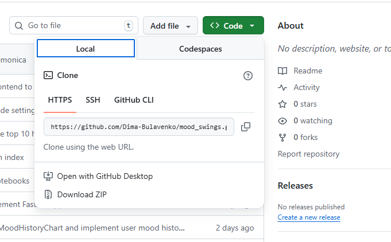Click the forks branch icon
The width and height of the screenshot is (391, 242).
(x=282, y=138)
